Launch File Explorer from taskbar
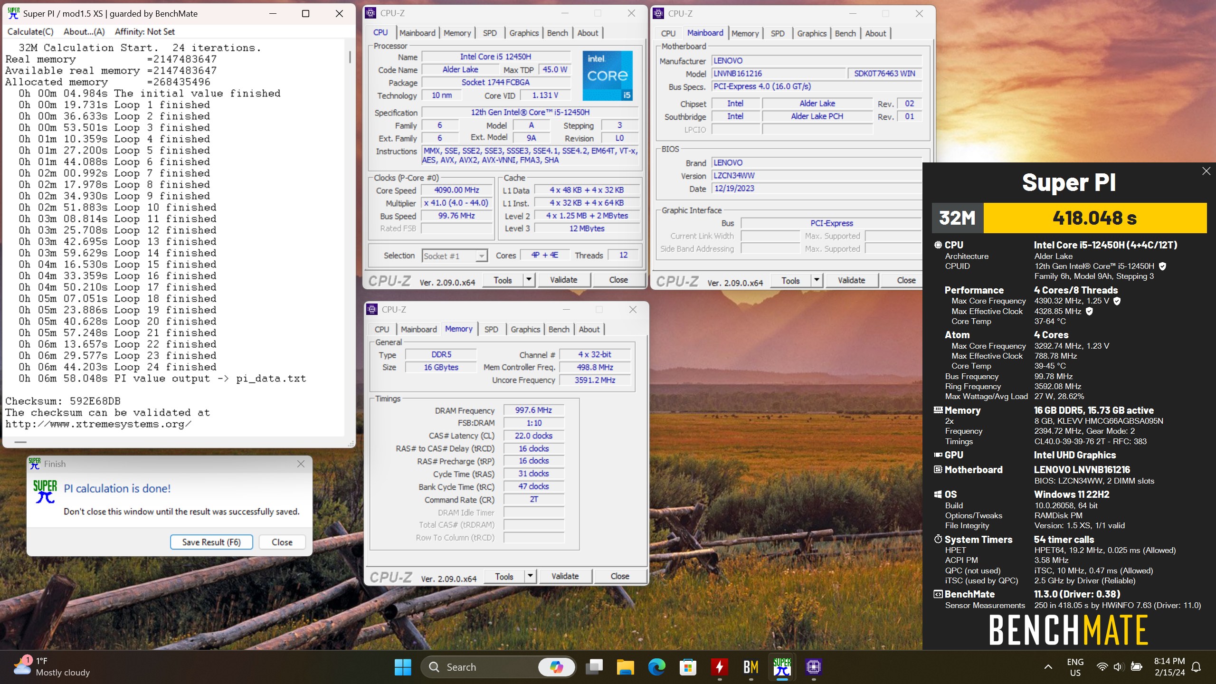Screen dimensions: 1216x684 click(x=625, y=667)
